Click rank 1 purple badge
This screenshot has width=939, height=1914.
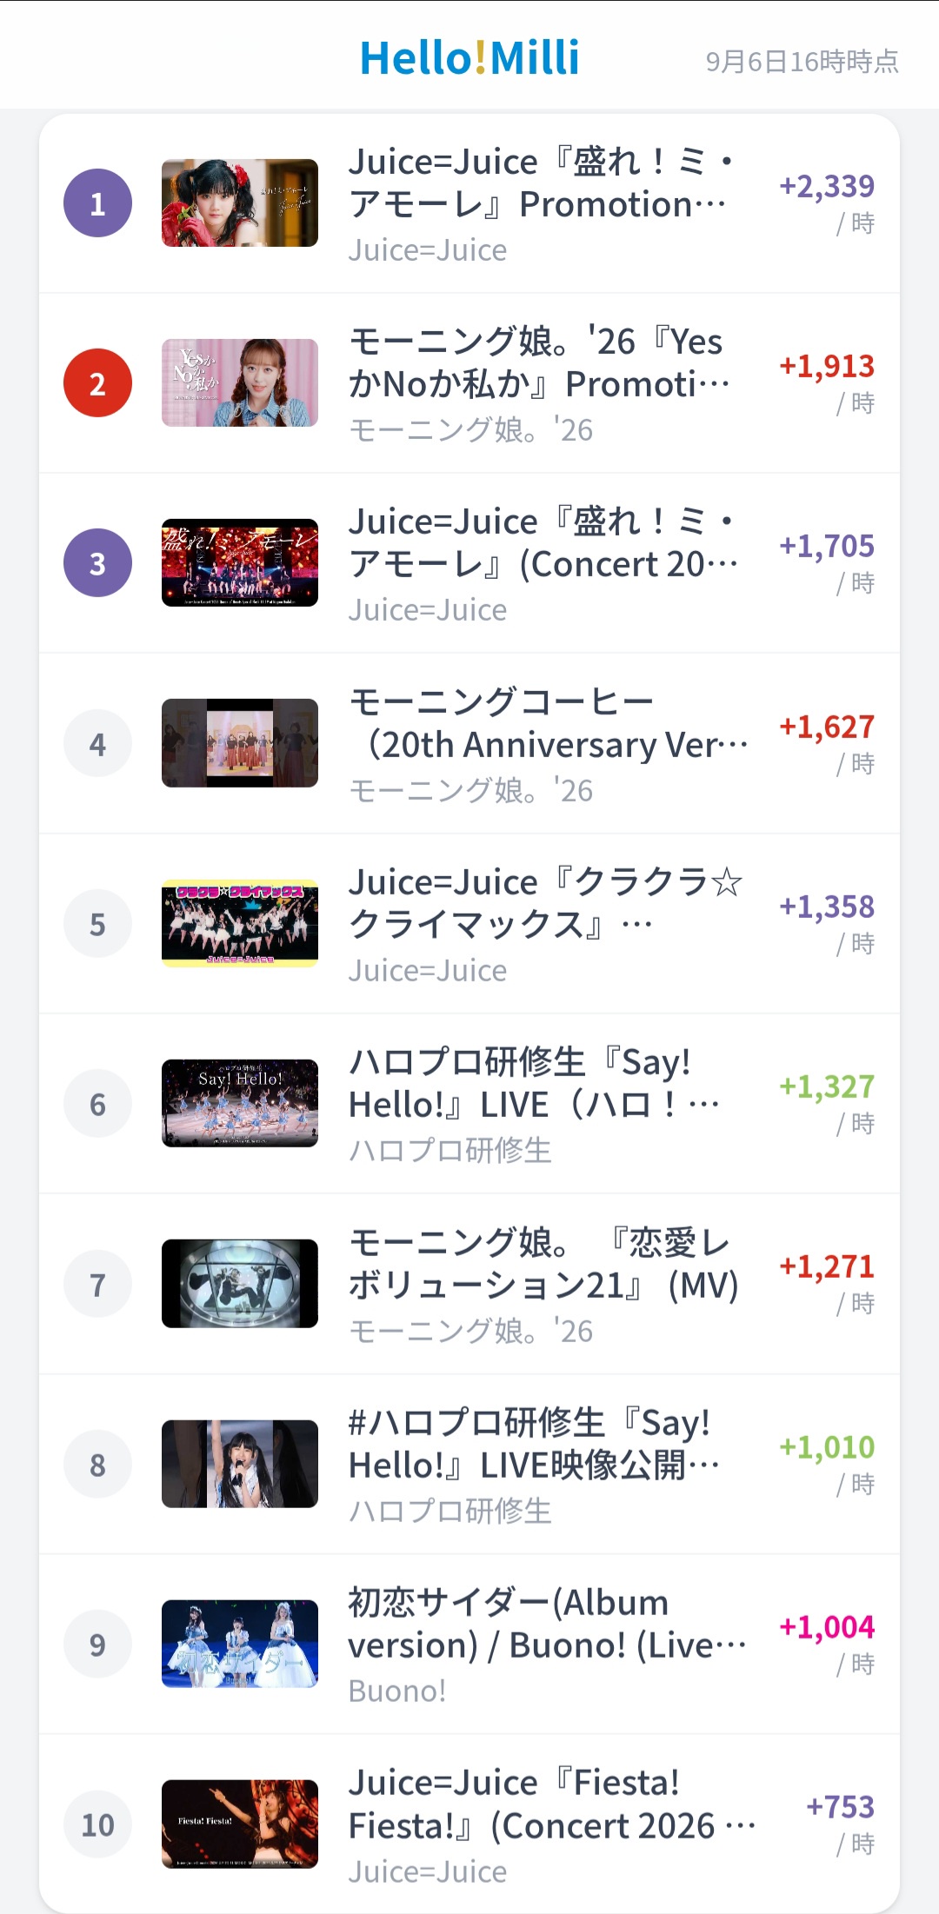pyautogui.click(x=97, y=203)
